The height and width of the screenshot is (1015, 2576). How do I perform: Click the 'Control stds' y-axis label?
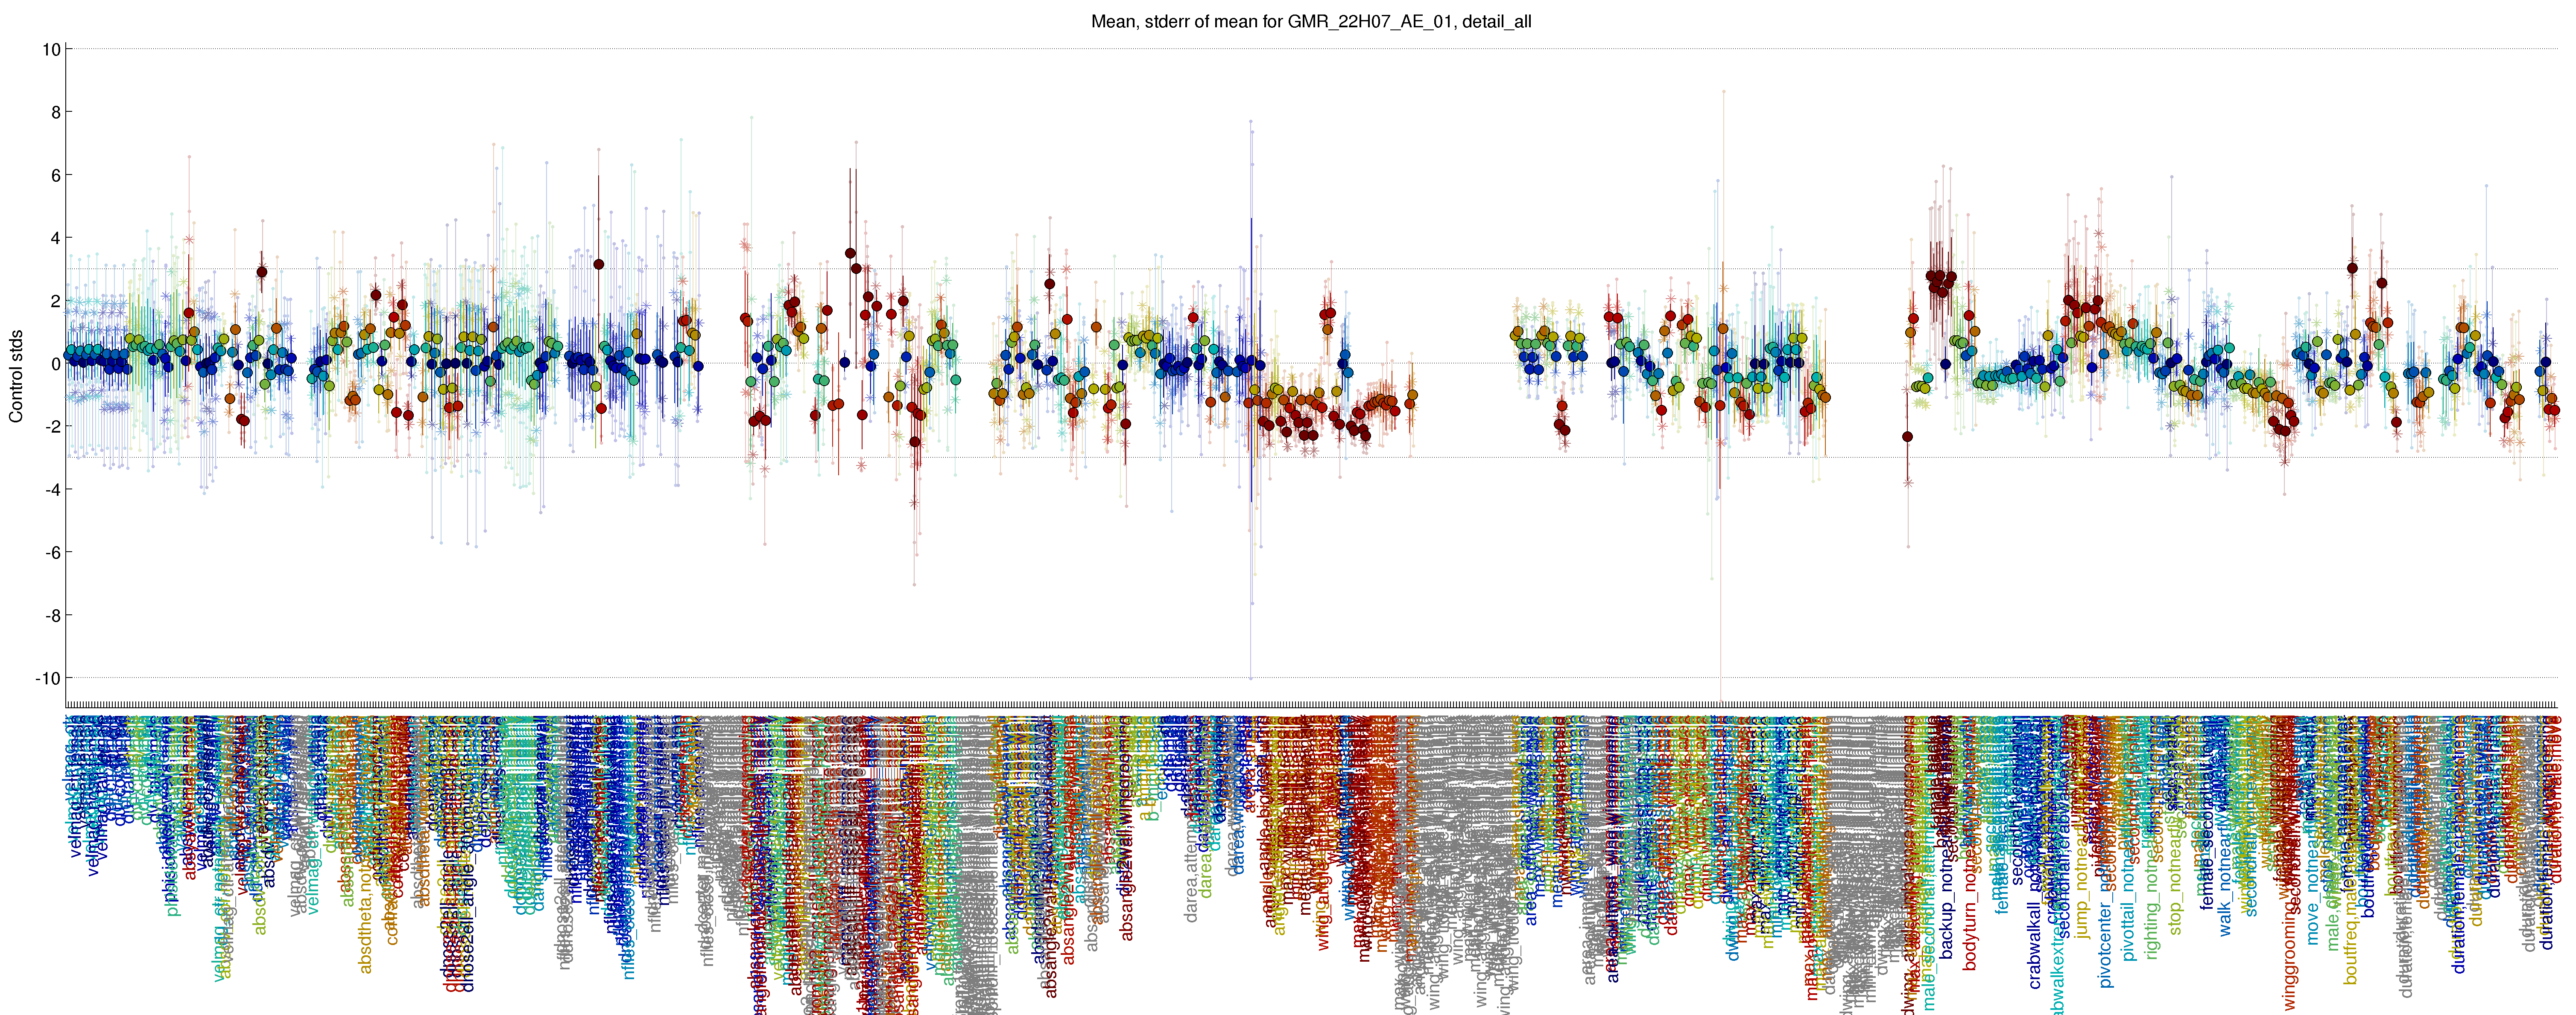(x=16, y=375)
